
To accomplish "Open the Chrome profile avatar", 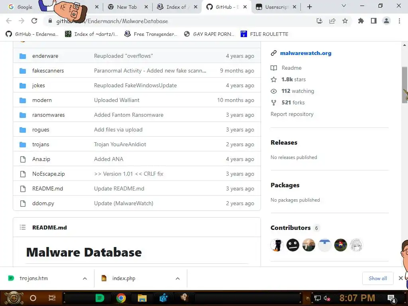I will [x=386, y=21].
